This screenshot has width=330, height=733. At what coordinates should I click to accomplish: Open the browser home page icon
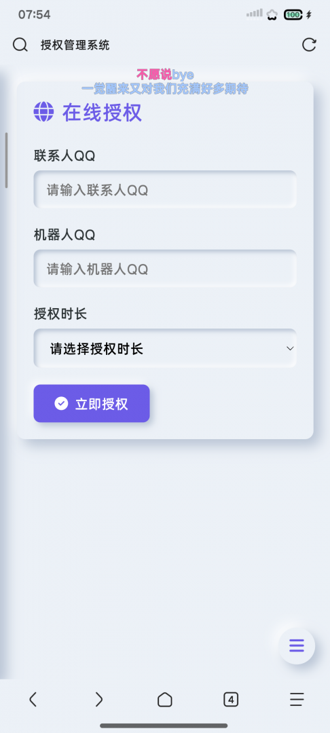pyautogui.click(x=164, y=700)
